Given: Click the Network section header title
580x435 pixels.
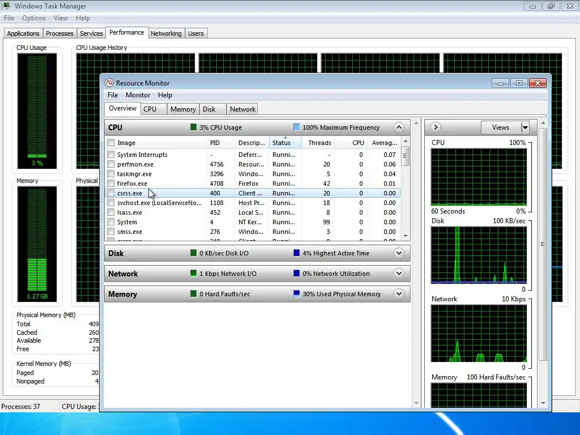Looking at the screenshot, I should pos(123,274).
